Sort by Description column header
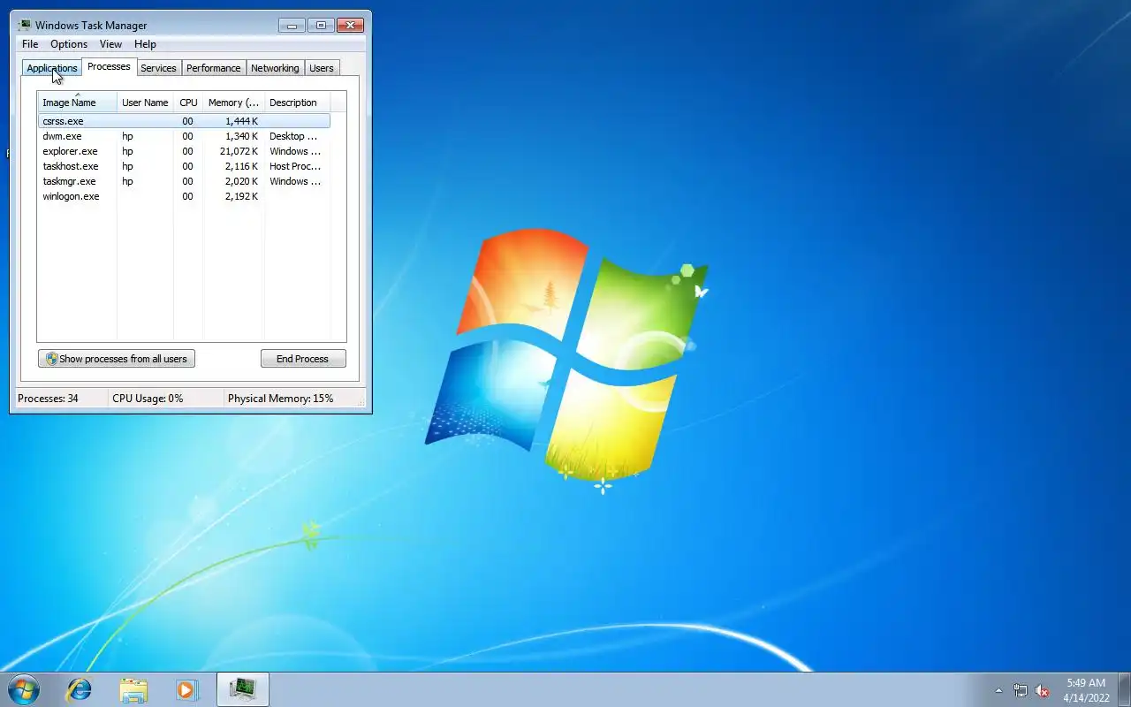The image size is (1131, 707). (297, 103)
